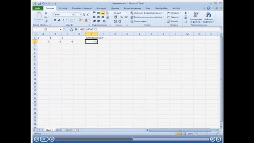Viewport: 254px width, 143px height.
Task: Toggle wrap text button
Action: (107, 13)
